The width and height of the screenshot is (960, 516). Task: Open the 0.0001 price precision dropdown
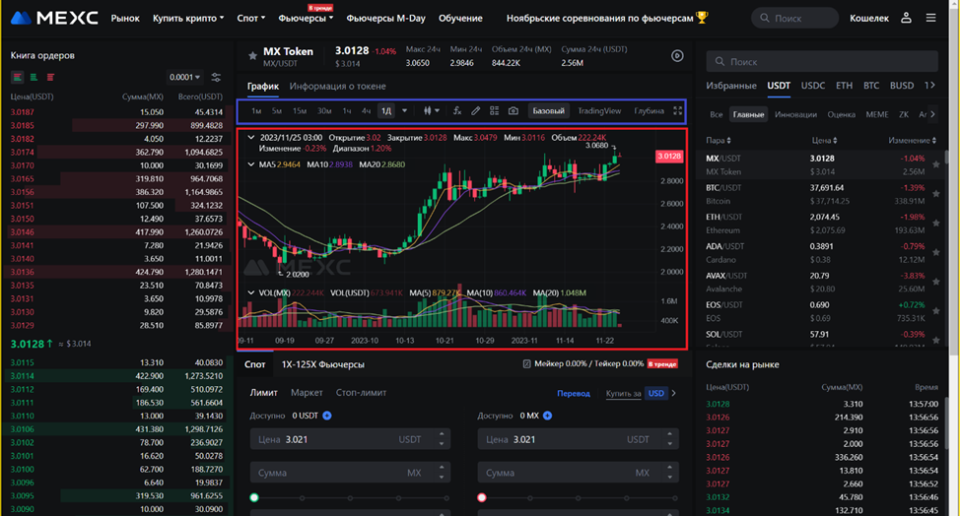pyautogui.click(x=184, y=77)
